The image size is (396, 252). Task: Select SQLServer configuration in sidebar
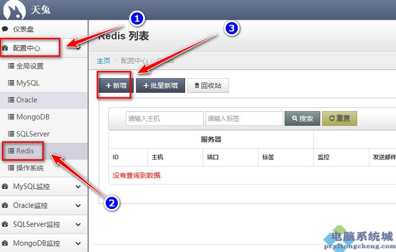[x=44, y=134]
